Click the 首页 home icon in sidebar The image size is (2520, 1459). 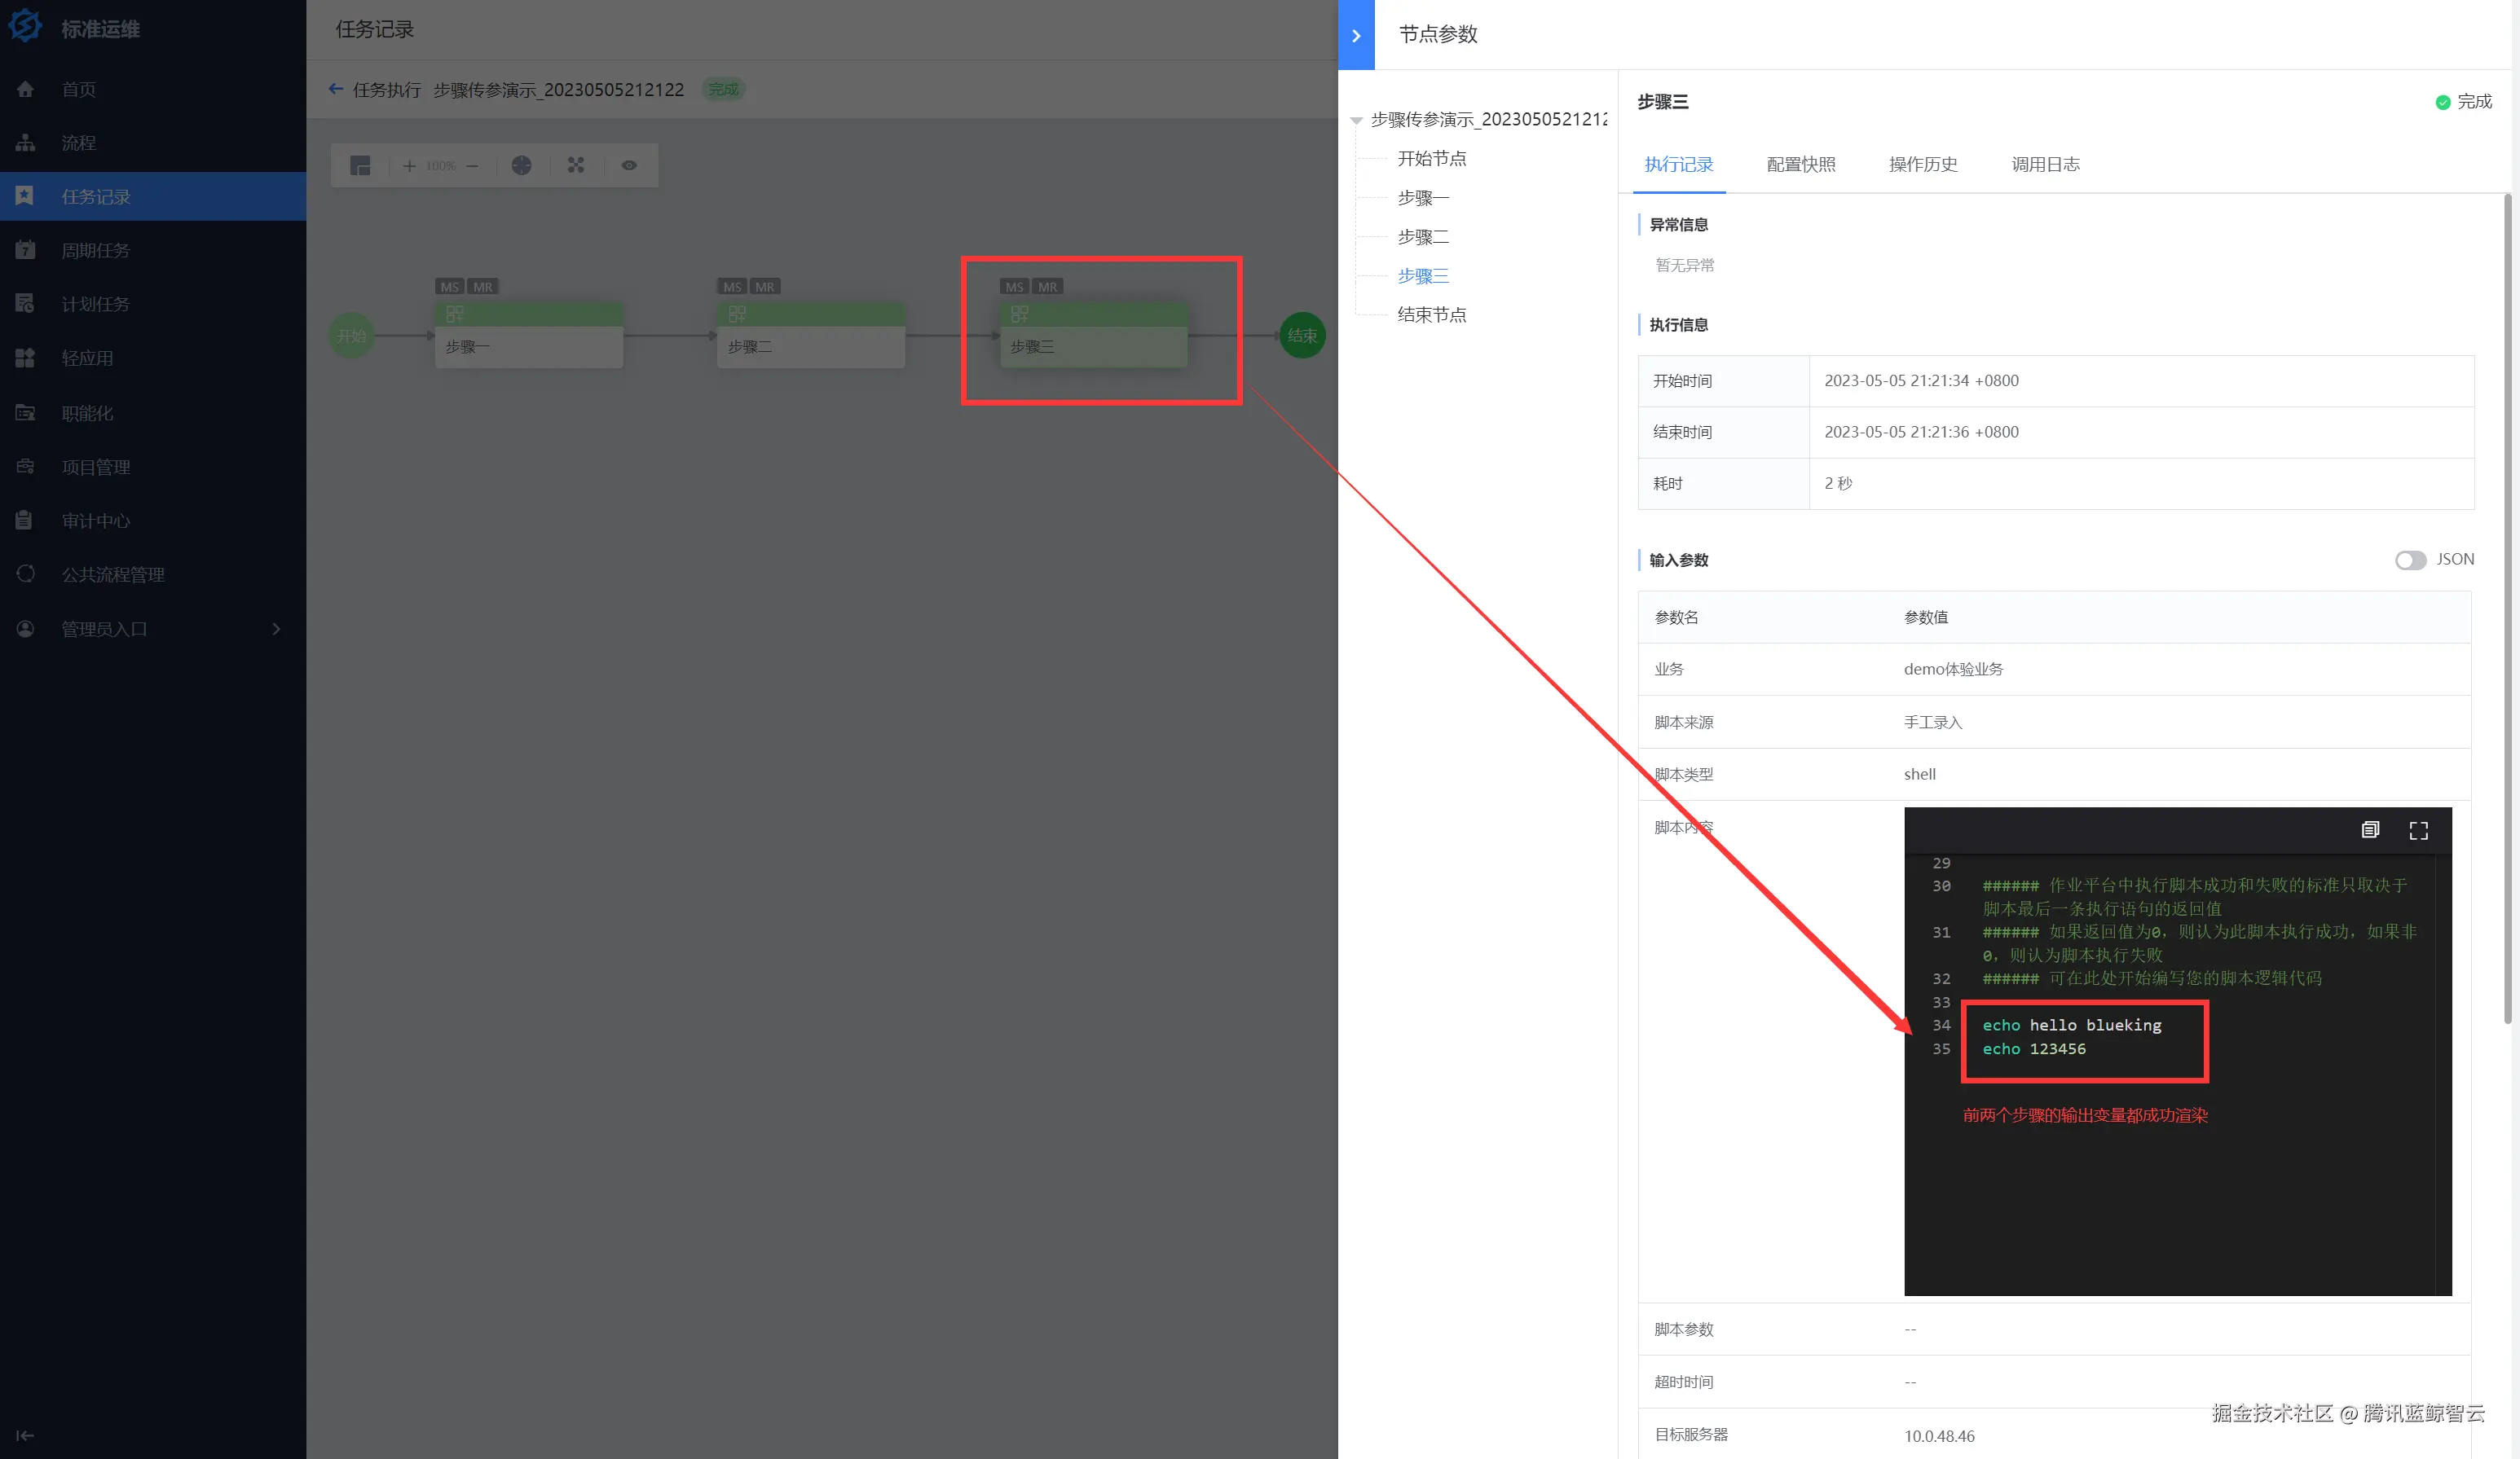(26, 90)
